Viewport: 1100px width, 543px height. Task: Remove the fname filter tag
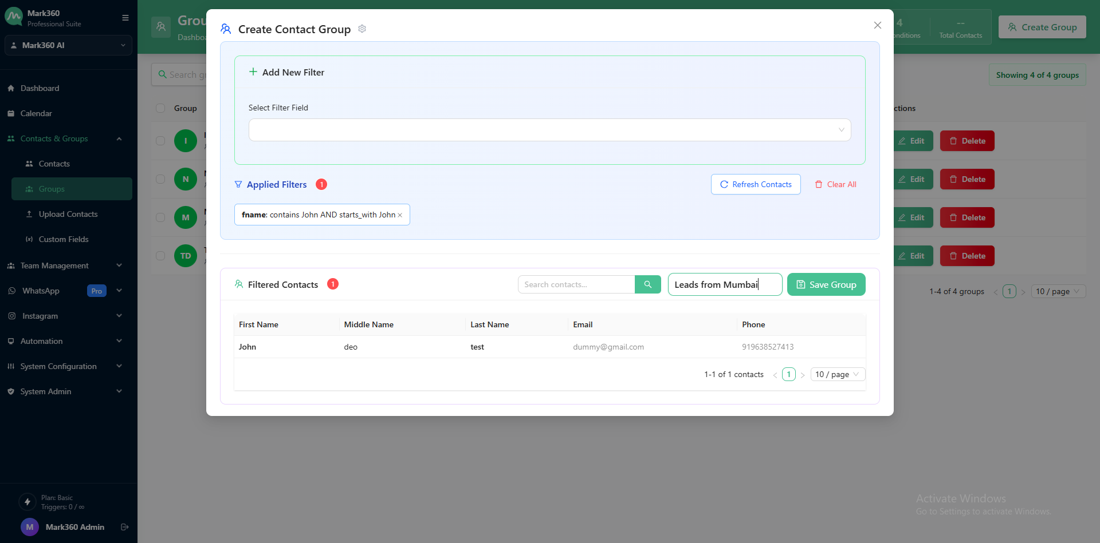point(400,215)
